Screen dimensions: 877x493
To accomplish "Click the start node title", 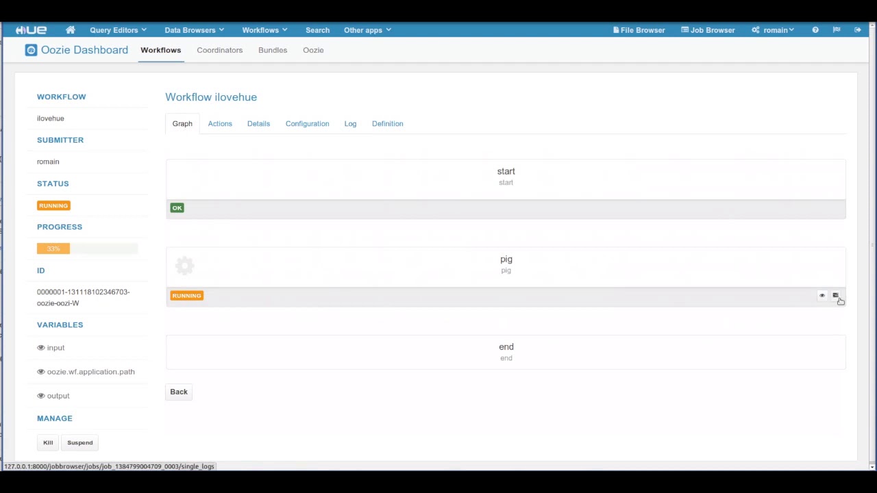I will pyautogui.click(x=506, y=171).
